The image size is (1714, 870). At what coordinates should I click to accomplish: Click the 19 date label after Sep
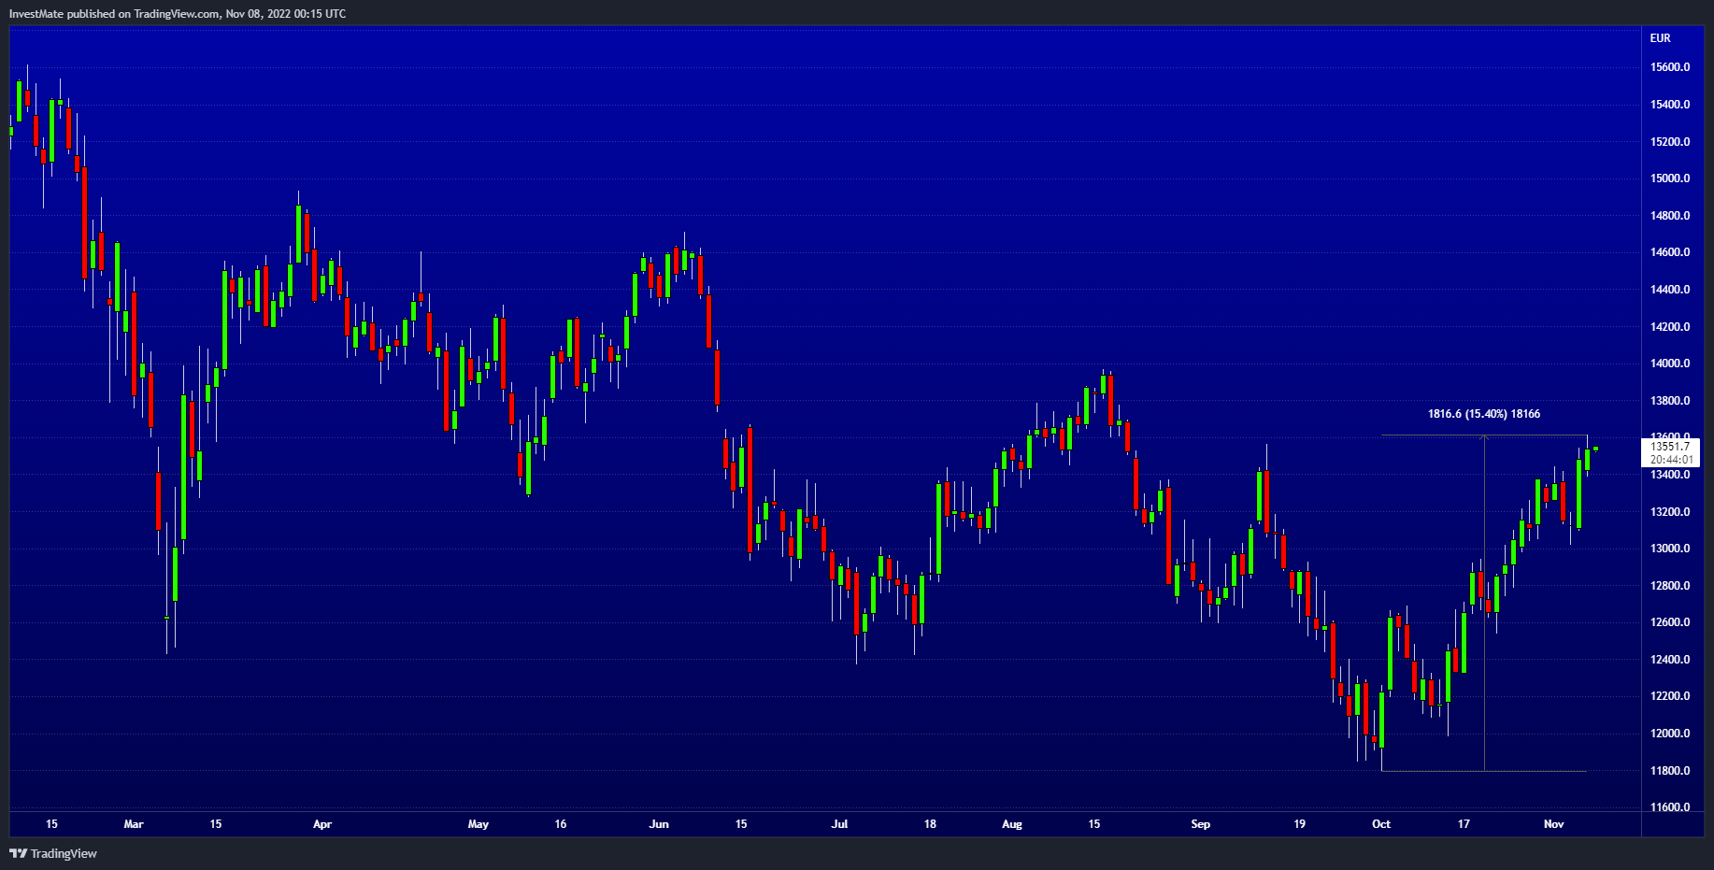pyautogui.click(x=1300, y=824)
